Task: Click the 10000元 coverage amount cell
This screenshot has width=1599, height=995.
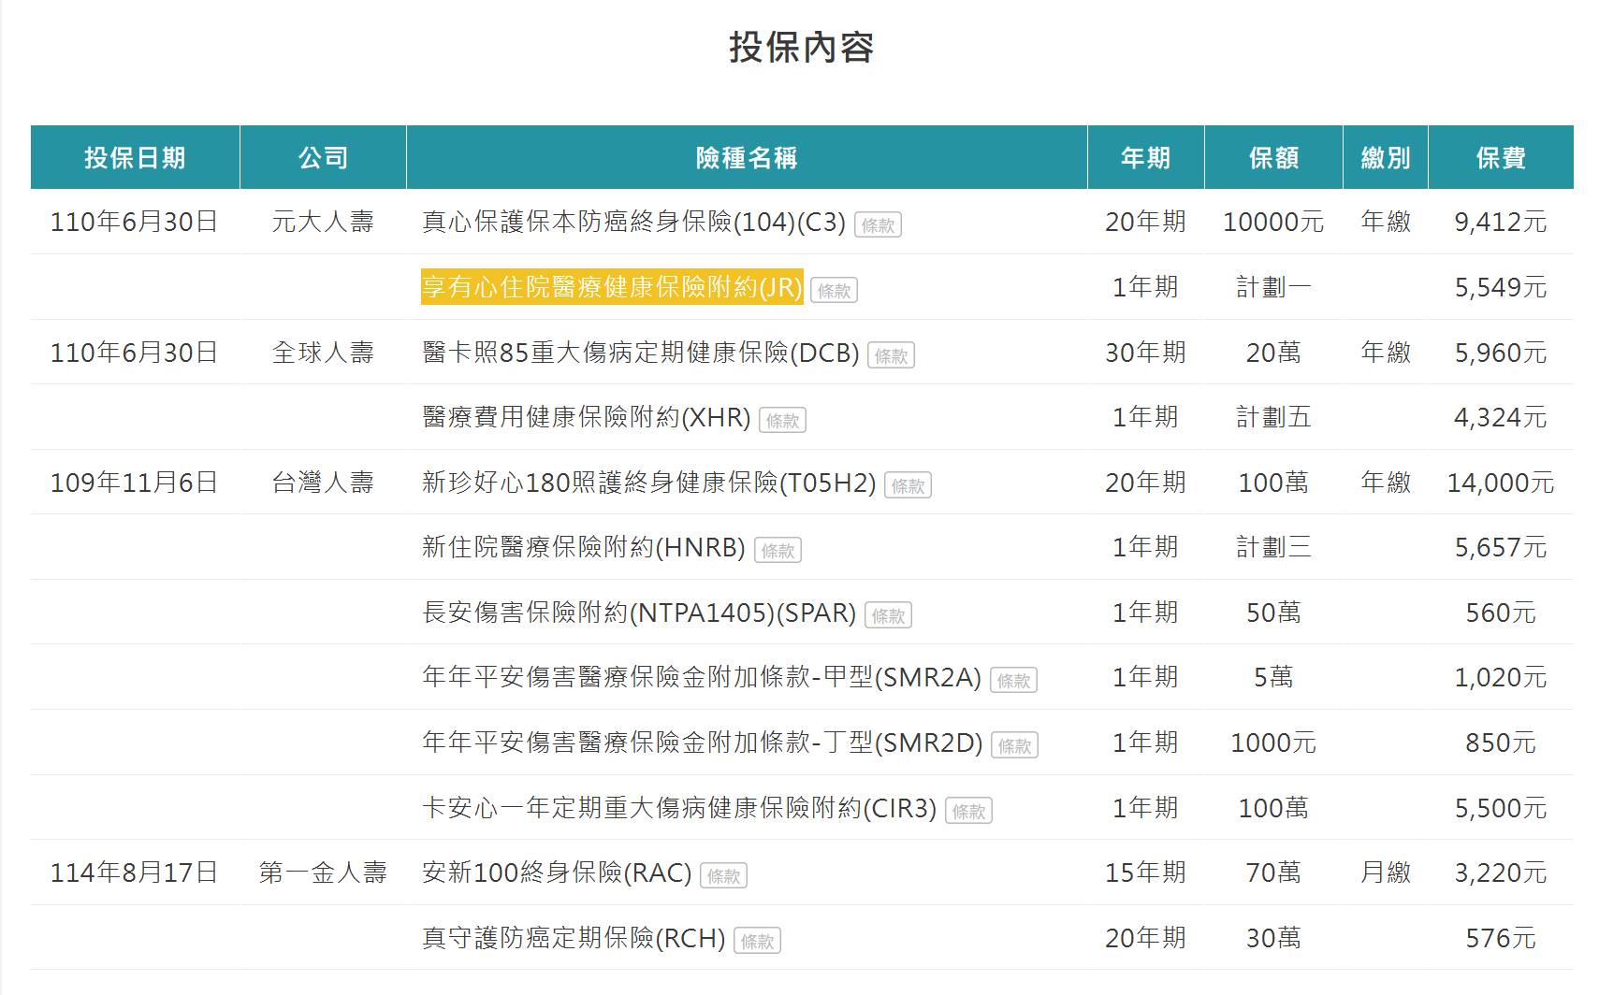Action: coord(1273,222)
